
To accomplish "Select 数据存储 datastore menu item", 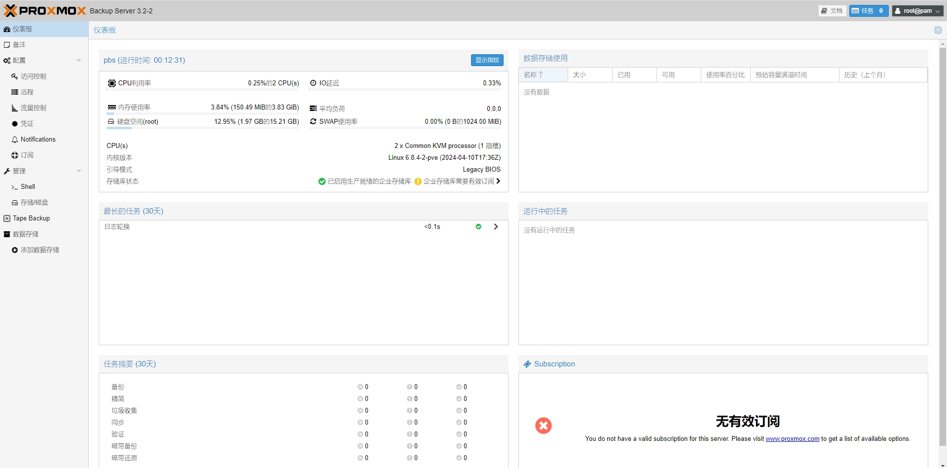I will [x=25, y=234].
